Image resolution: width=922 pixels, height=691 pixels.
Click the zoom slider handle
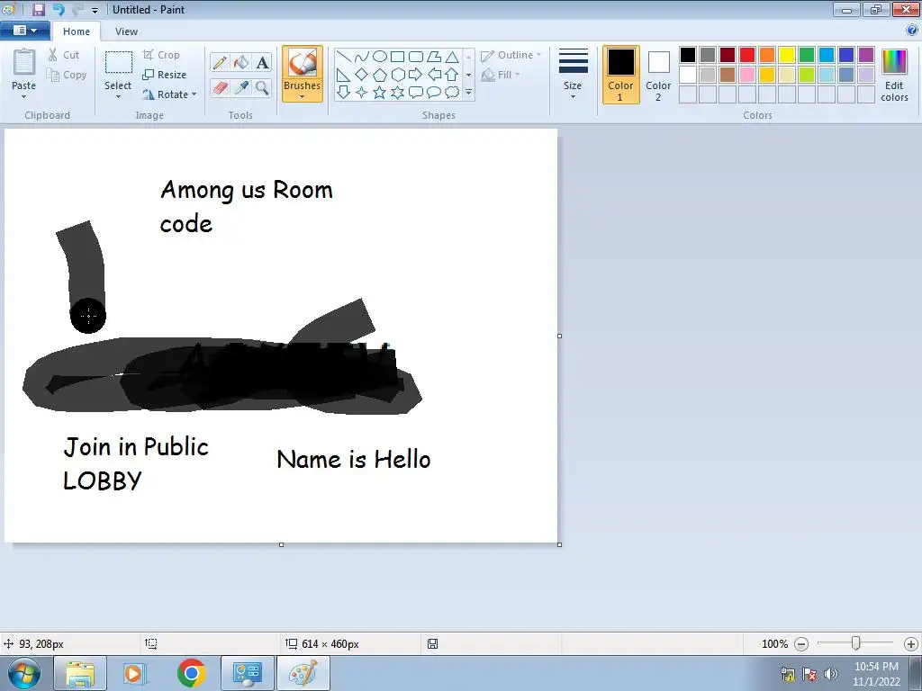click(855, 643)
